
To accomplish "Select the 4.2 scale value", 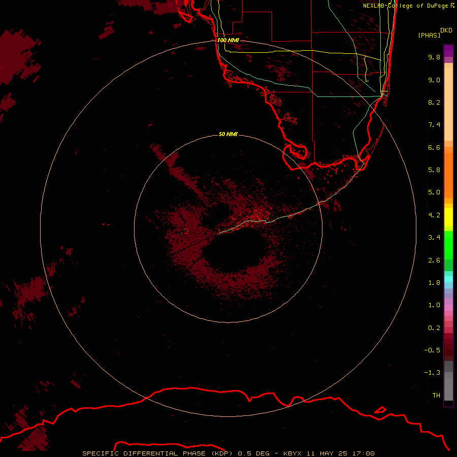I will 434,215.
